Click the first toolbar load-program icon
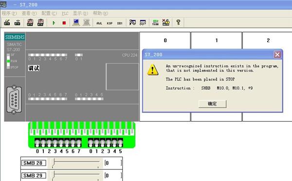This screenshot has height=181, width=292. 7,22
